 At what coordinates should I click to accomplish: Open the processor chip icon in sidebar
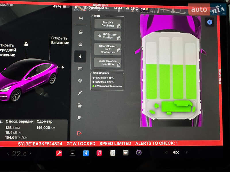[80, 44]
